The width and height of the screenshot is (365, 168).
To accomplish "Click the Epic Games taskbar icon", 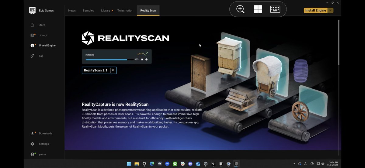I will 236,164.
